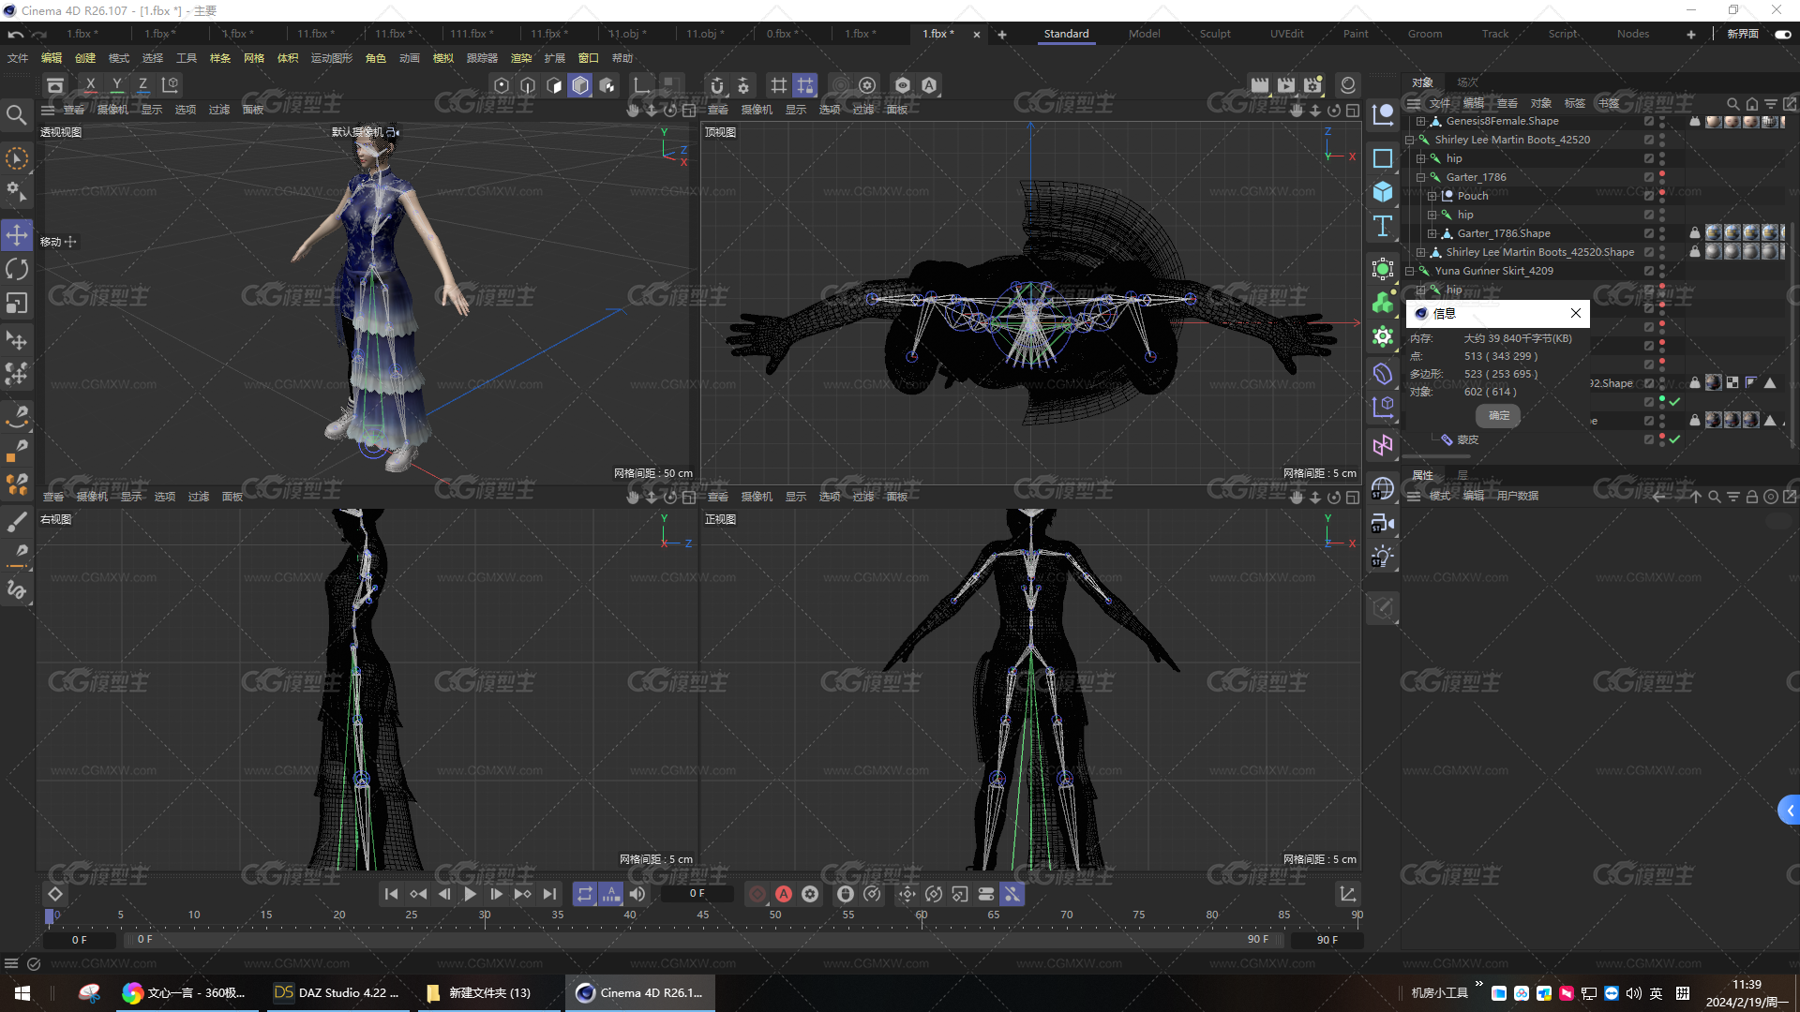Image resolution: width=1800 pixels, height=1012 pixels.
Task: Click the search magnifier in left toolbar
Action: coord(17,115)
